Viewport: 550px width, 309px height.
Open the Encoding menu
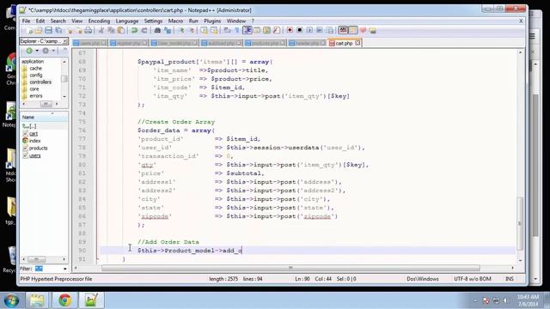pos(99,21)
